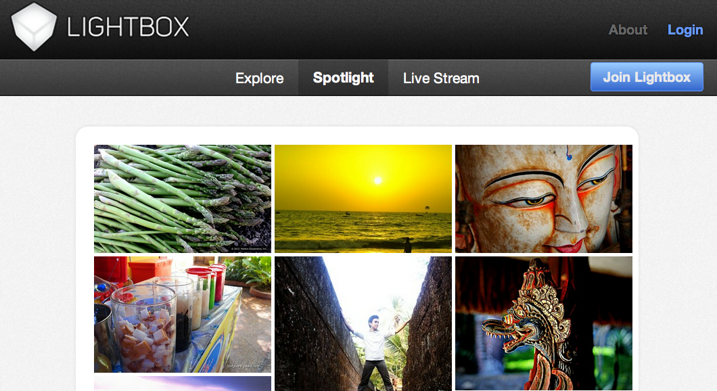Viewport: 717px width, 391px height.
Task: Click the red cooler in the drink stall photo
Action: tap(150, 269)
